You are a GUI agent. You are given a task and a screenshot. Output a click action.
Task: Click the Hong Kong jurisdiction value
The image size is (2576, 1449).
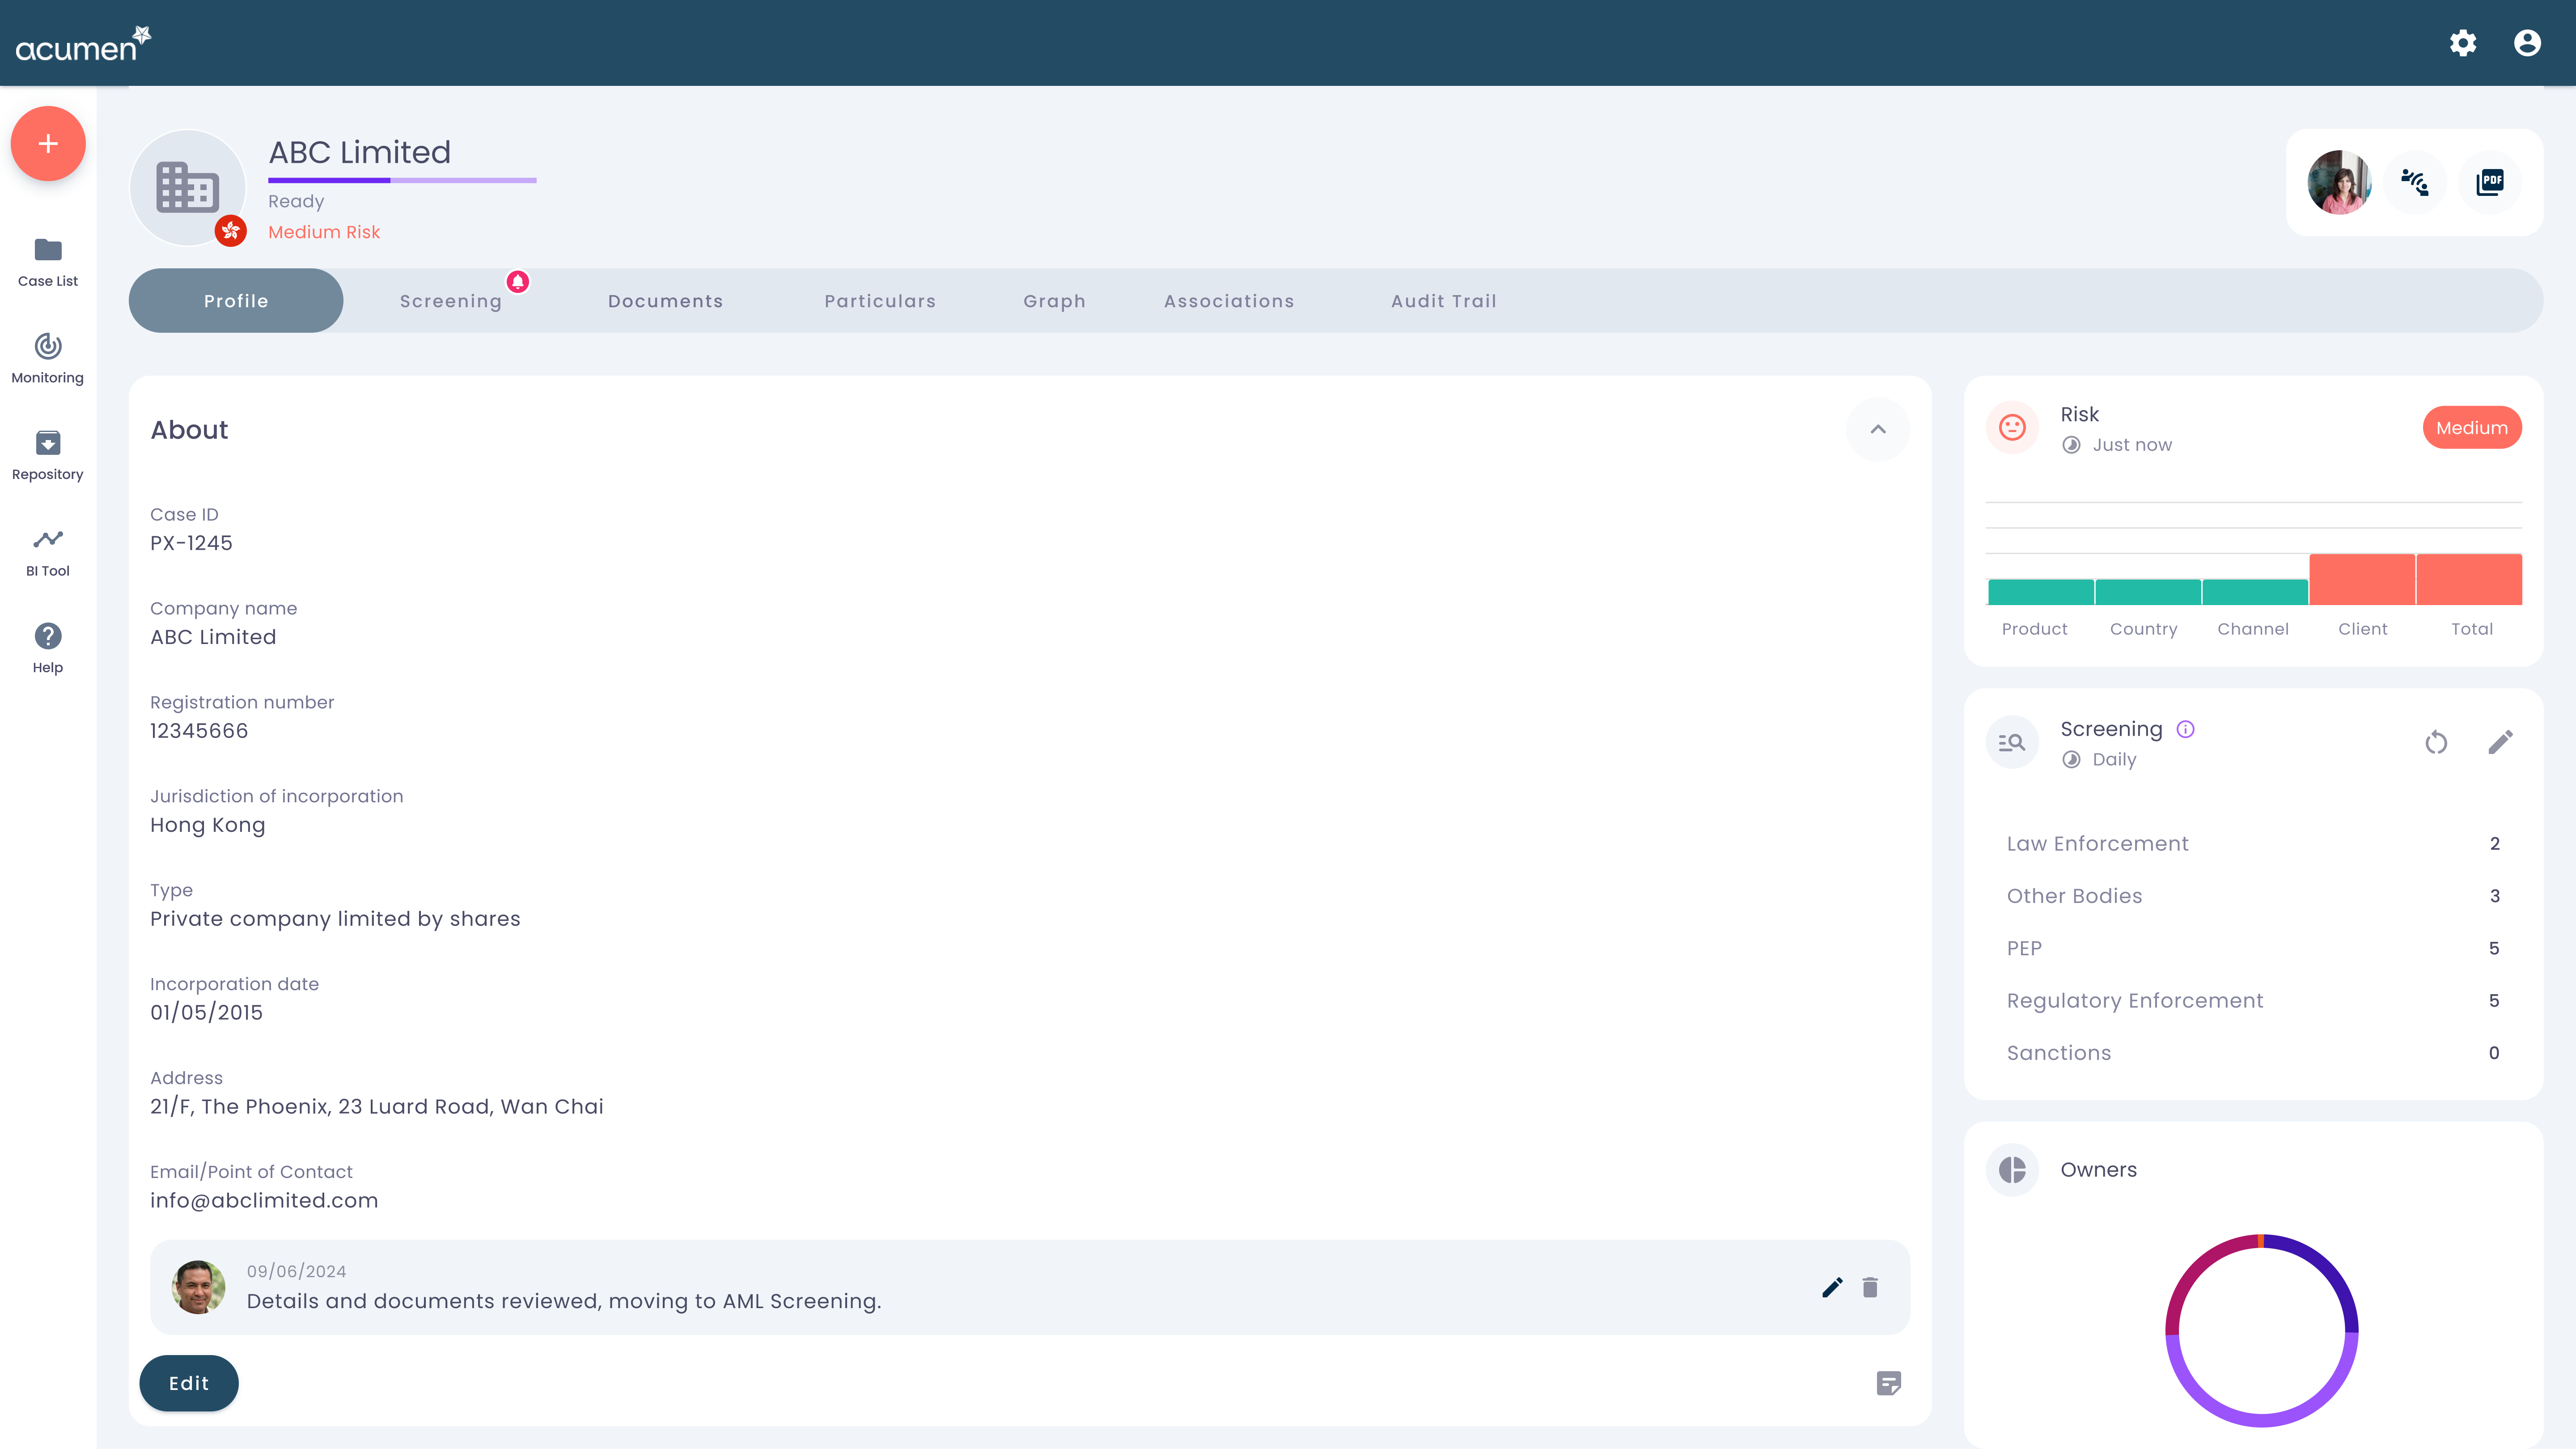(208, 825)
